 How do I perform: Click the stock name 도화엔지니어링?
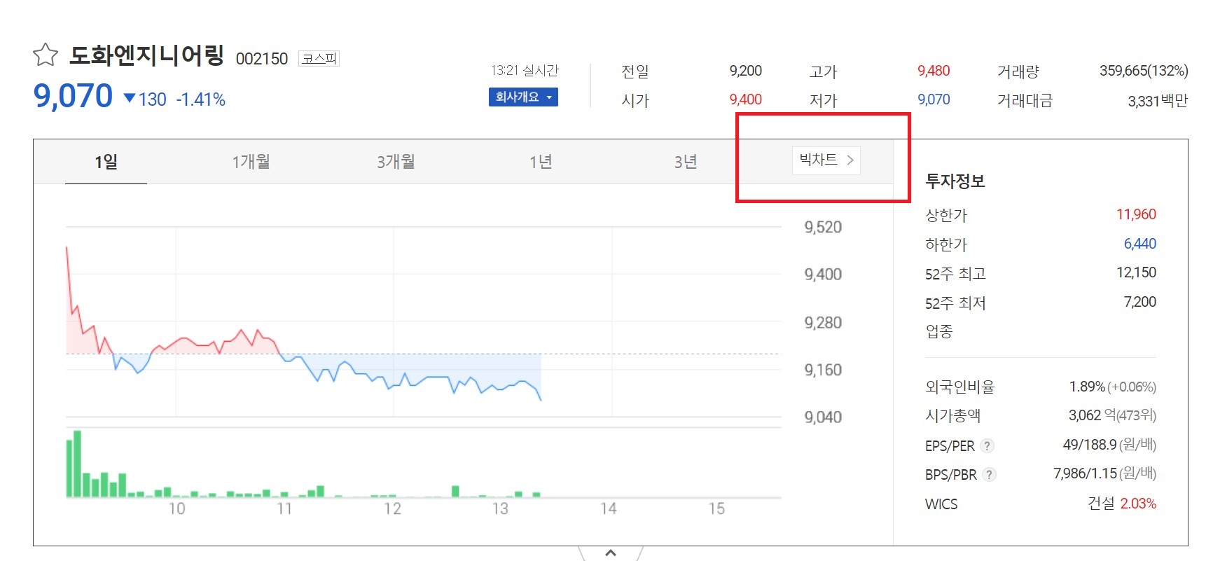click(x=146, y=55)
